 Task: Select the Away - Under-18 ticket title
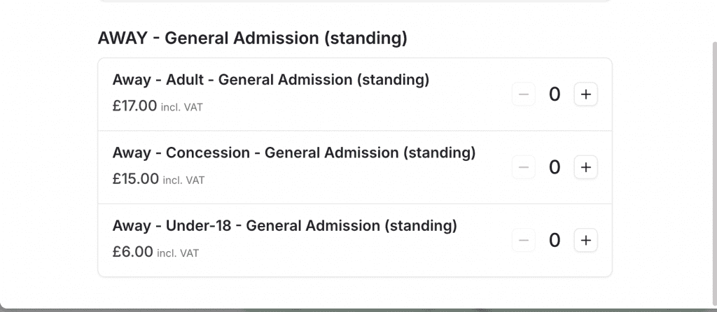284,226
